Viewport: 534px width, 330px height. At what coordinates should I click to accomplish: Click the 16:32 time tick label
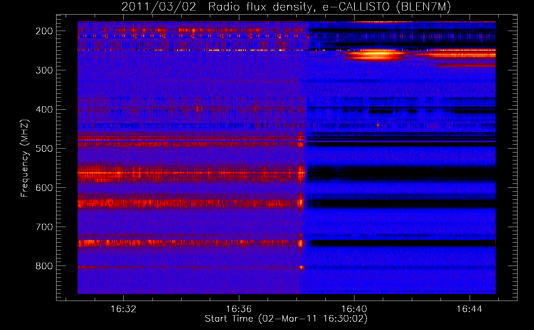123,309
